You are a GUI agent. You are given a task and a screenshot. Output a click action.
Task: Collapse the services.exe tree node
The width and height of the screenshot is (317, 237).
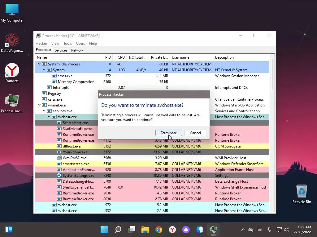pyautogui.click(x=44, y=111)
